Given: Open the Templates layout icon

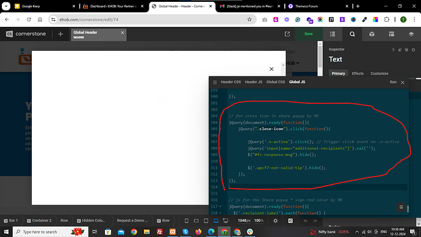Looking at the screenshot, I should pyautogui.click(x=392, y=34).
